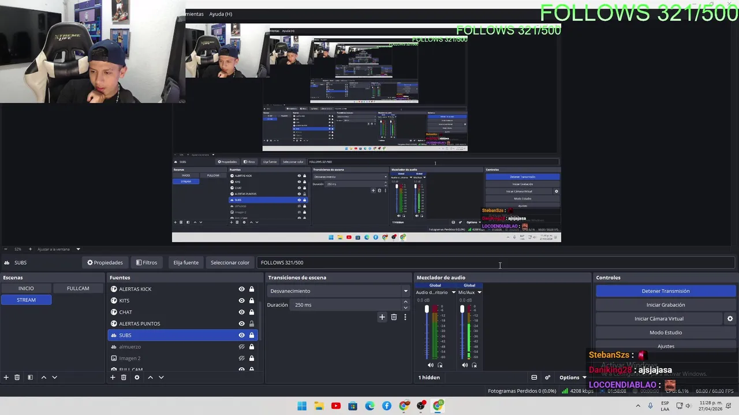Click the Imagen 2 image source icon
Image resolution: width=739 pixels, height=415 pixels.
pyautogui.click(x=114, y=358)
